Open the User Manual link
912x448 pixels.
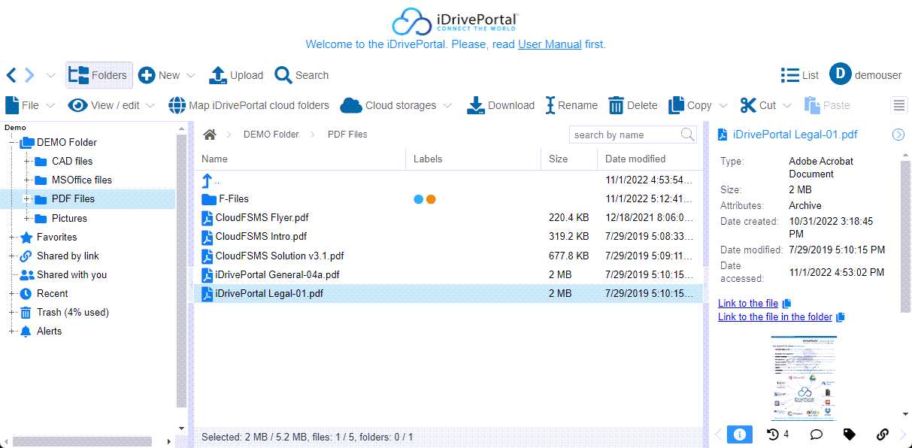click(550, 44)
